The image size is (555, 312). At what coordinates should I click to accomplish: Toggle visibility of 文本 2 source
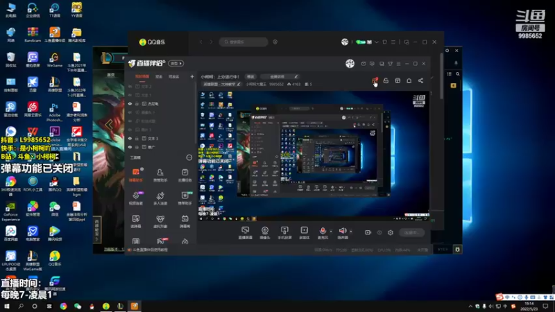coord(130,86)
